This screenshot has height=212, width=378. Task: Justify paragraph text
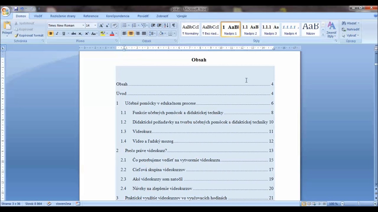tap(144, 34)
